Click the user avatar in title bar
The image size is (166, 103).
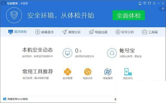click(x=3, y=3)
